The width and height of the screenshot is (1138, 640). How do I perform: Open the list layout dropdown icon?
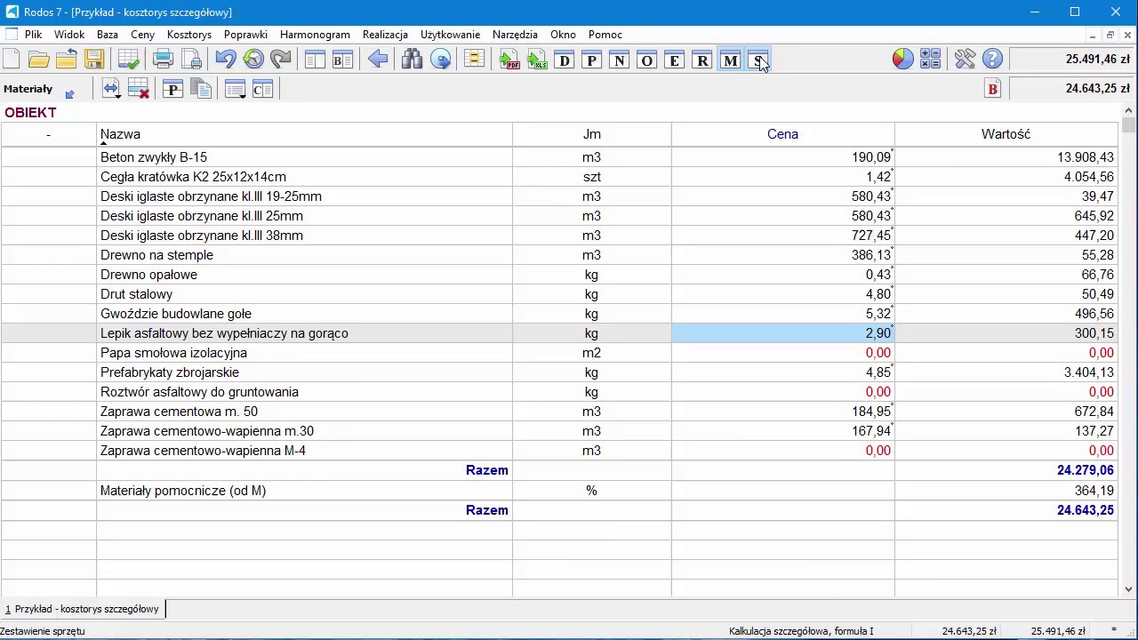tap(236, 89)
